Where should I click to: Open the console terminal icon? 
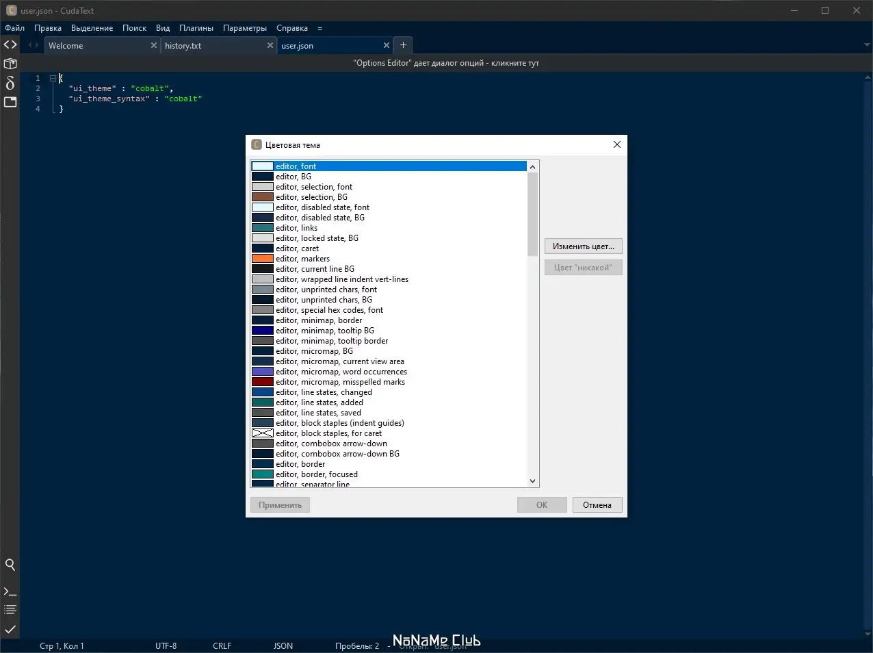(10, 590)
